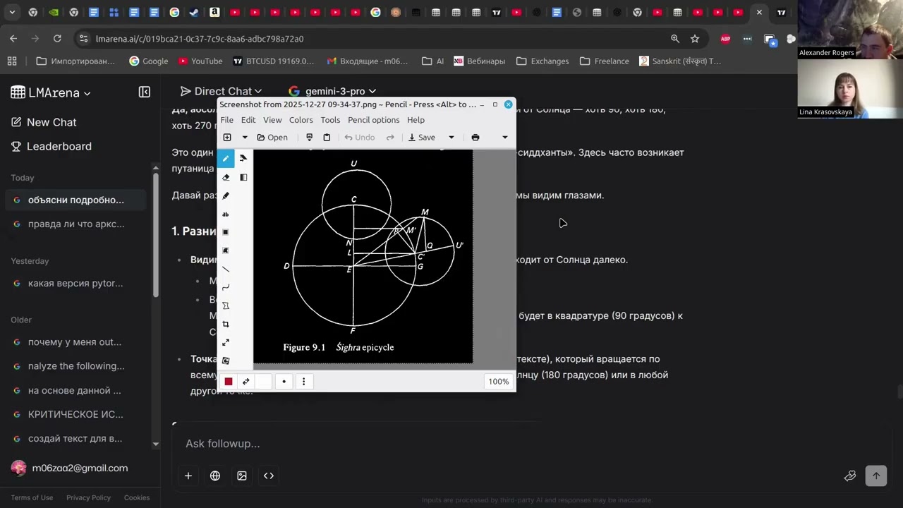Select the Eraser tool in Drawing
Viewport: 903px width, 508px height.
pyautogui.click(x=226, y=177)
